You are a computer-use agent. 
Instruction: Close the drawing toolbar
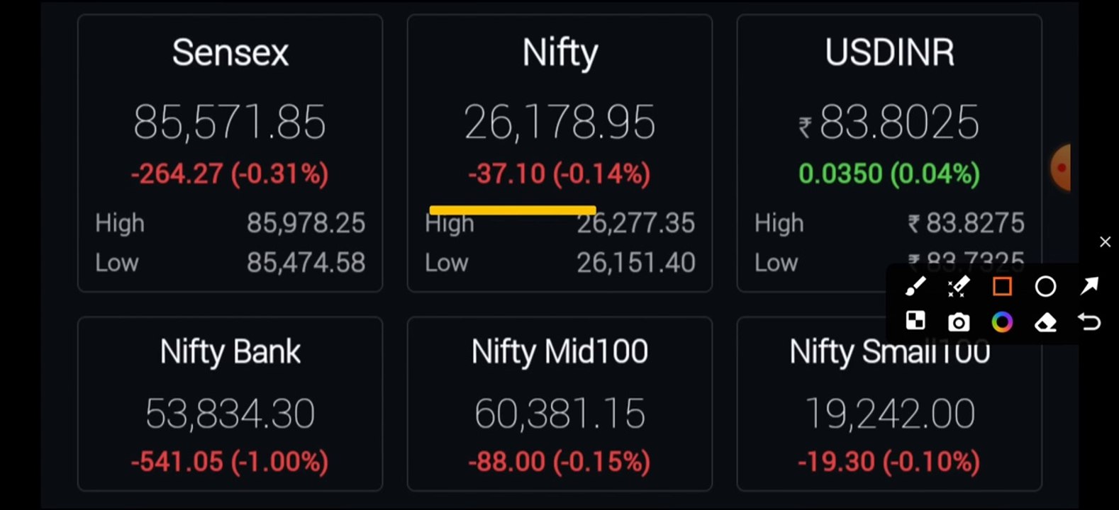1105,242
